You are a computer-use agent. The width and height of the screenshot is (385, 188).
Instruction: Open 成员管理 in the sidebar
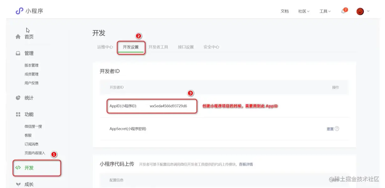click(x=31, y=74)
